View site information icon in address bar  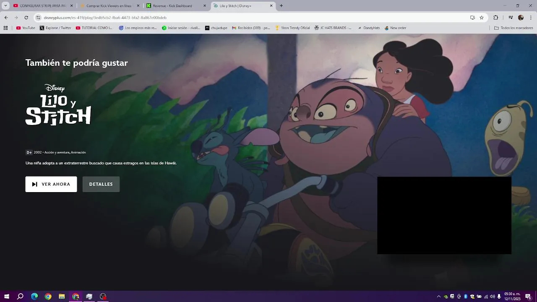38,18
